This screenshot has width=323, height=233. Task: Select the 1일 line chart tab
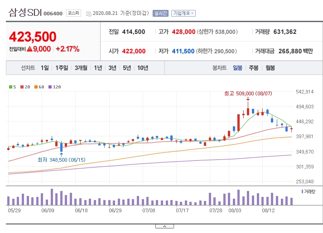[x=45, y=68]
